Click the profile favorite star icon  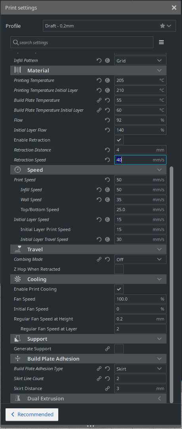tap(162, 26)
